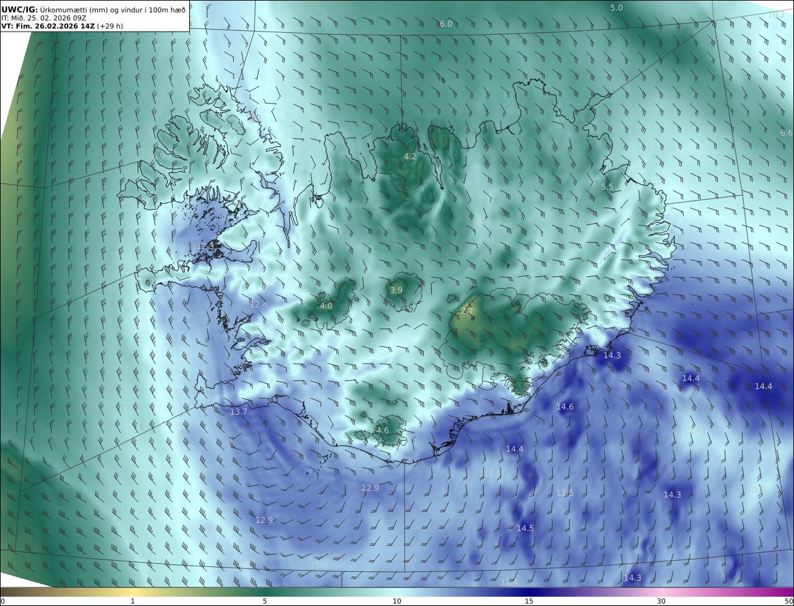
Task: Click the '1' tick on the color scale
Action: [133, 601]
